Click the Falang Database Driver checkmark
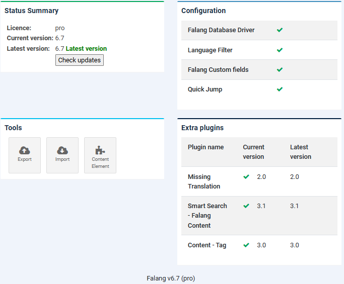The image size is (344, 284). point(280,30)
